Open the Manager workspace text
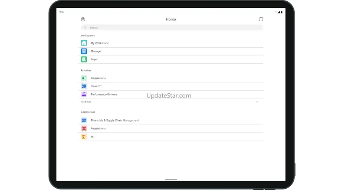The image size is (338, 190). pos(96,51)
